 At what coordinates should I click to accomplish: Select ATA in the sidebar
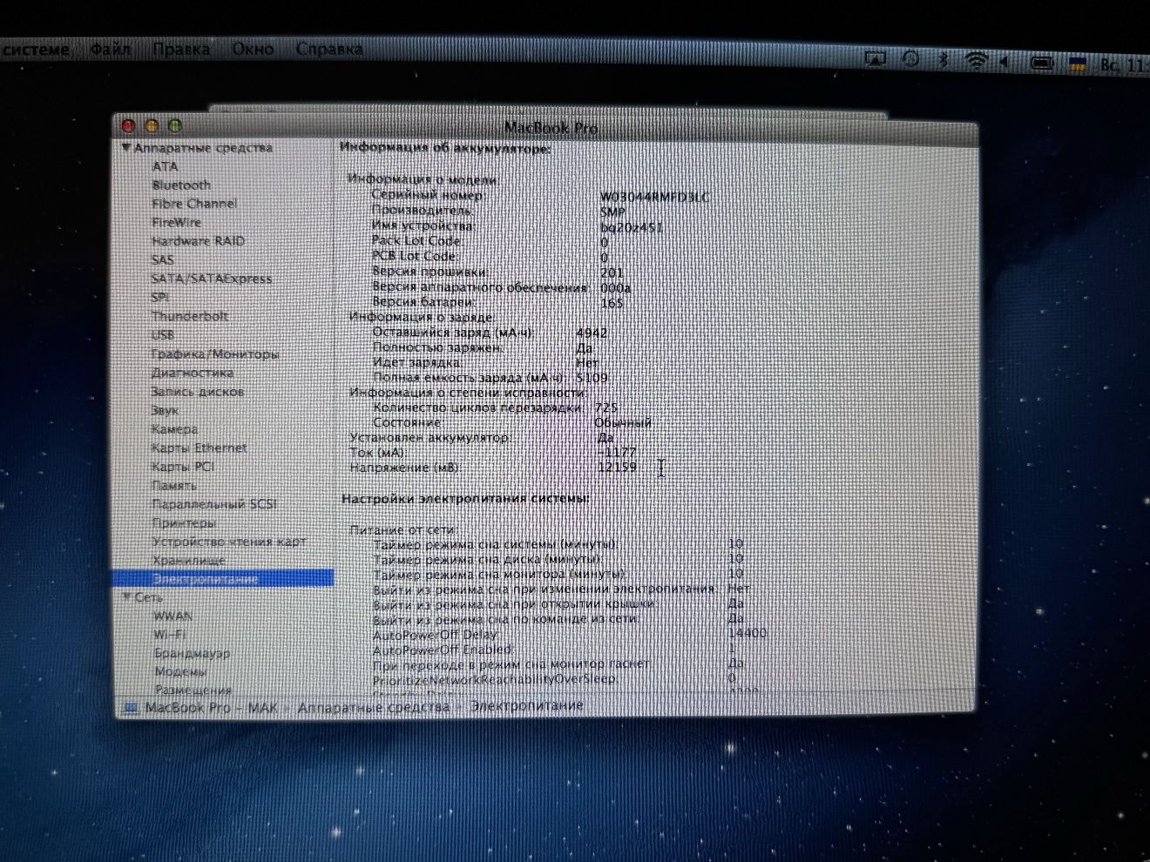point(165,166)
